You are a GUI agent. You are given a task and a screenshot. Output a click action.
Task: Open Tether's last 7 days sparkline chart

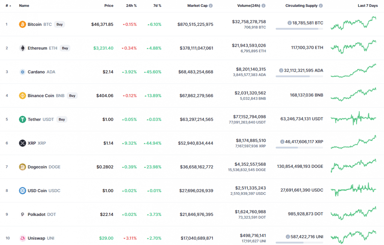354,118
